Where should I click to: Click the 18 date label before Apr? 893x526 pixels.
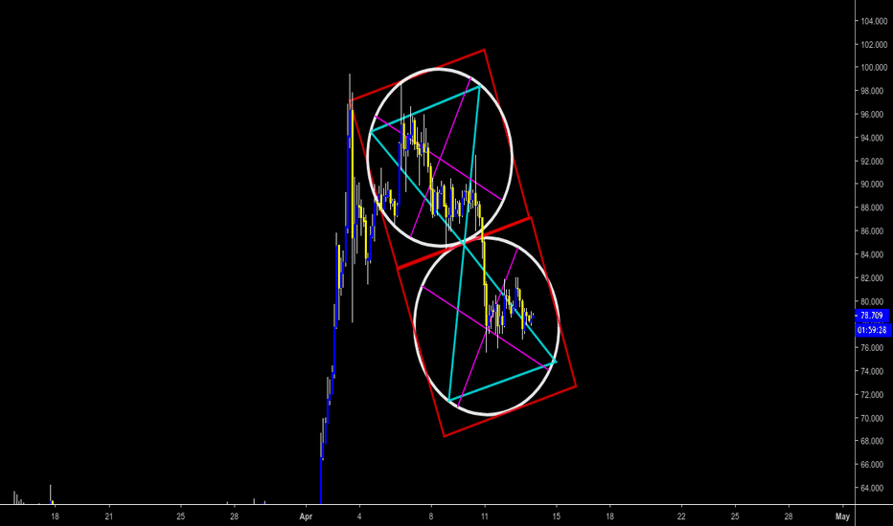(x=55, y=516)
